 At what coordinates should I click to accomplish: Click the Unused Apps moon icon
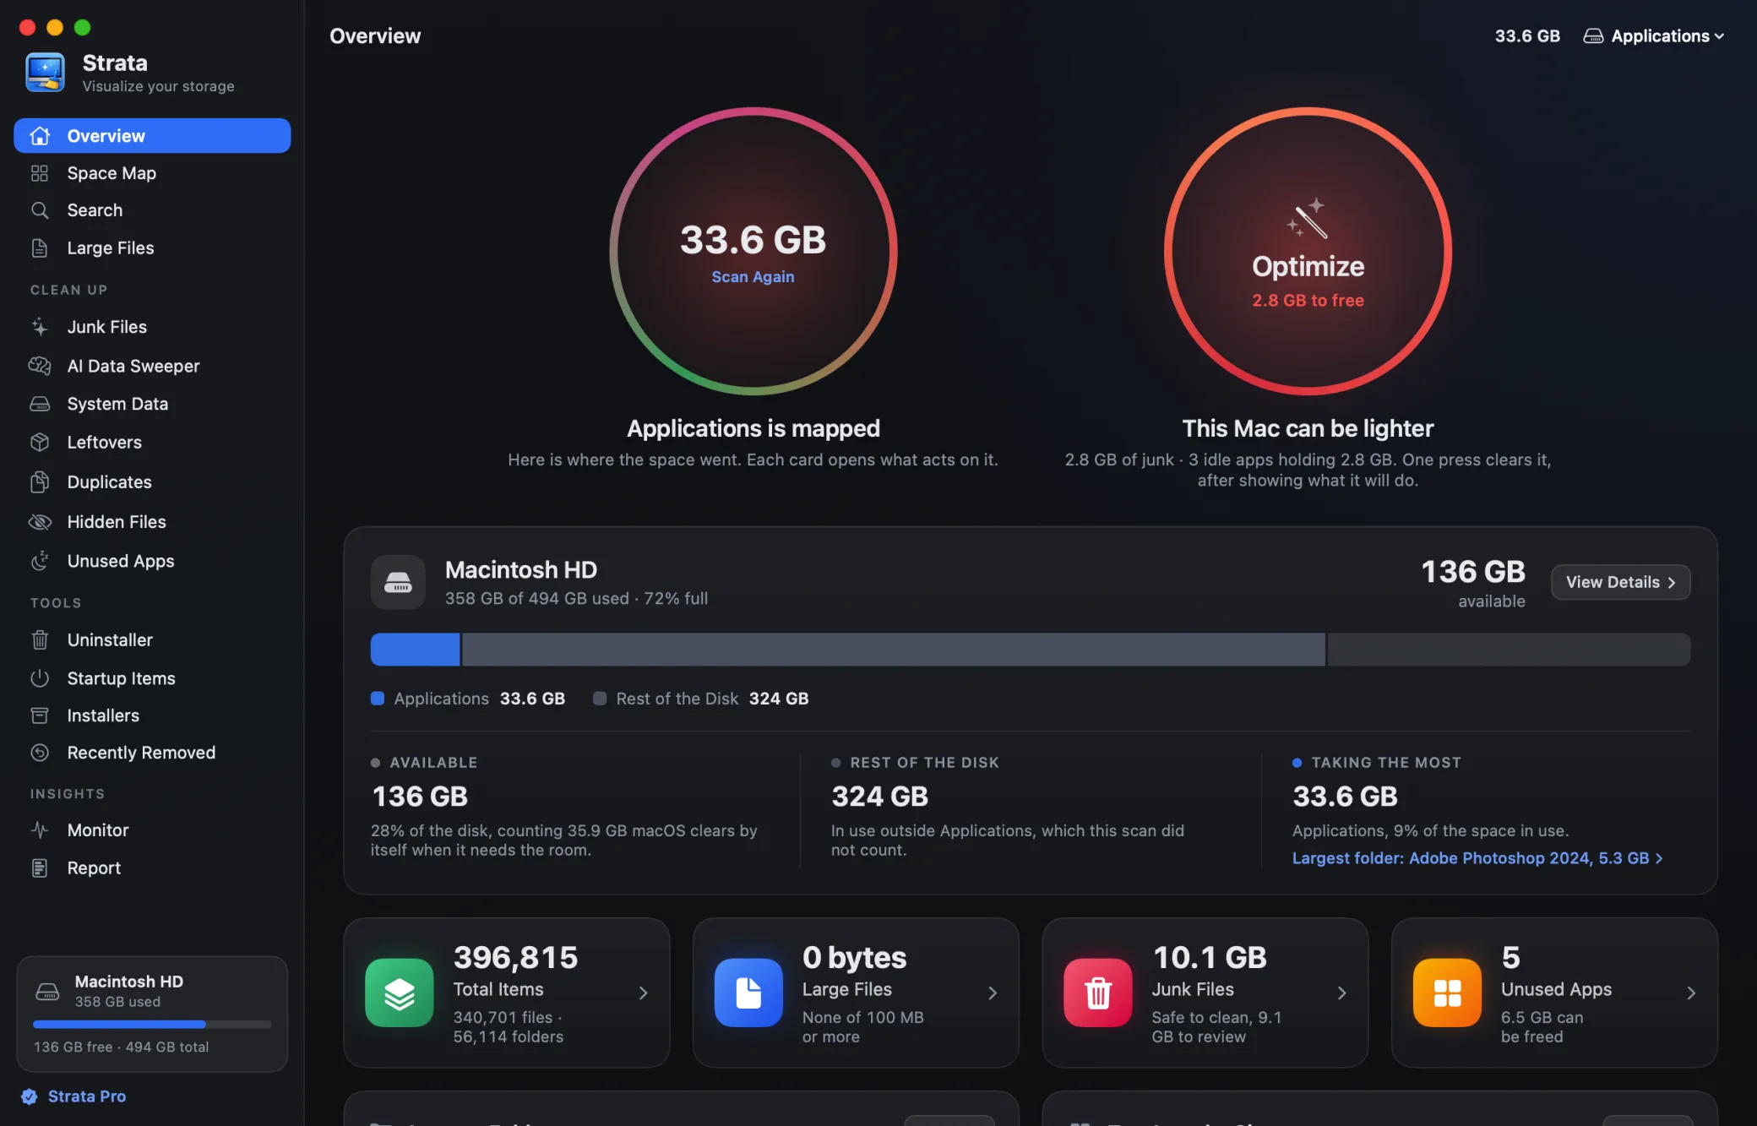pos(40,561)
